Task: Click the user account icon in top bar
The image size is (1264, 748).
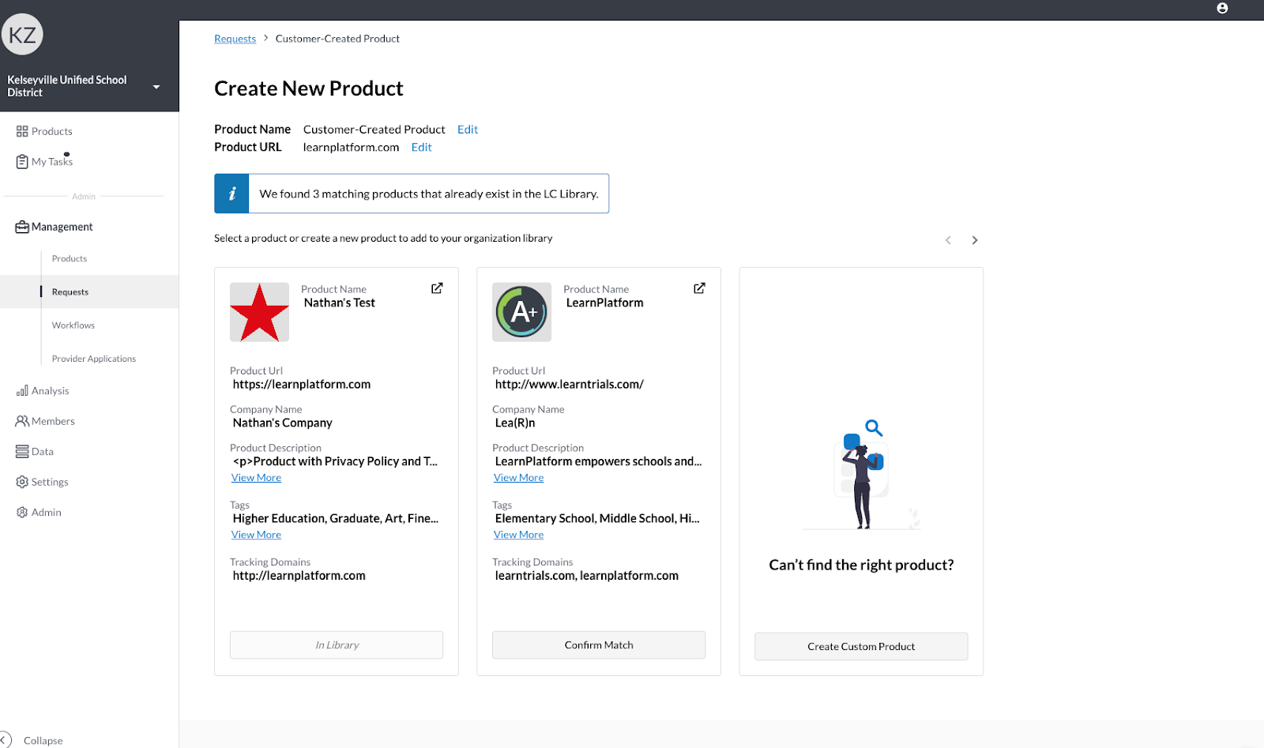Action: point(1222,9)
